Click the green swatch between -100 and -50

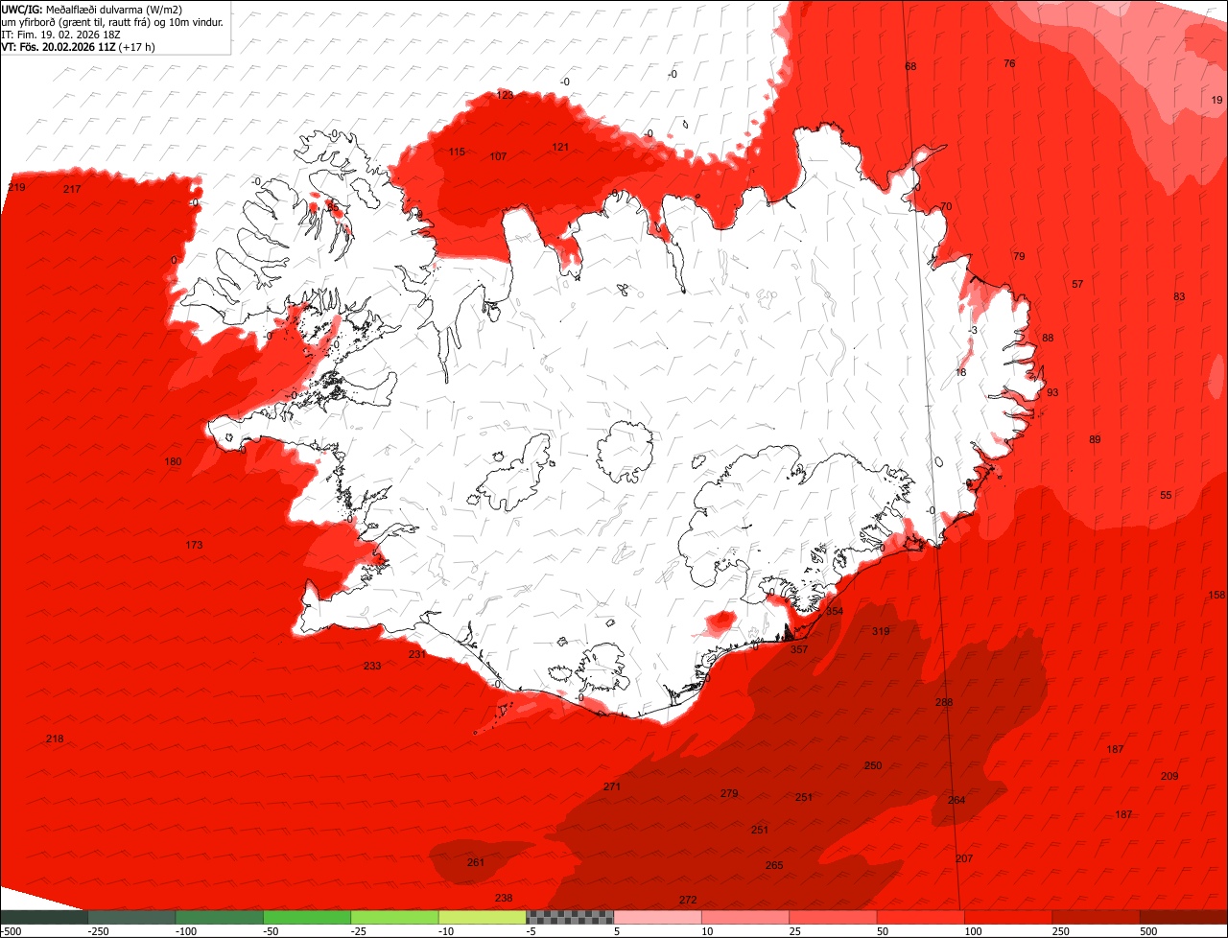click(219, 917)
